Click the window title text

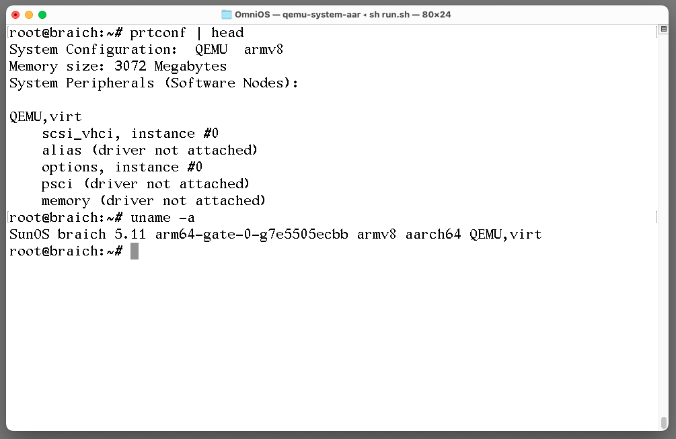pos(342,15)
